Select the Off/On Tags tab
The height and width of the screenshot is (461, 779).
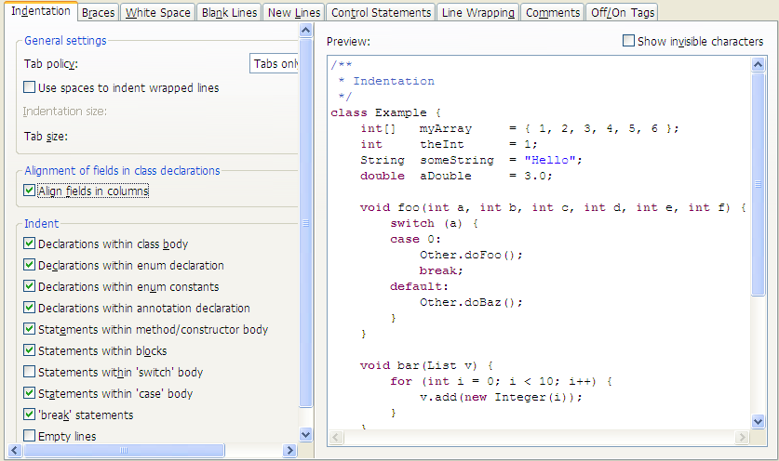coord(622,12)
